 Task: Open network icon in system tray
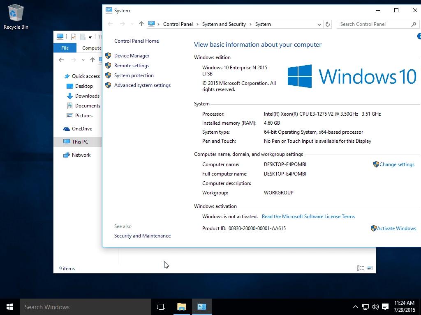coord(365,307)
